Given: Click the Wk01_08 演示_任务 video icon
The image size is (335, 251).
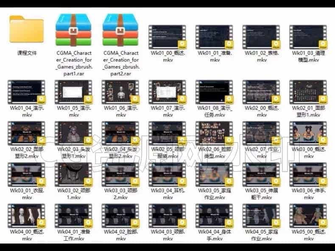Looking at the screenshot, I should (x=215, y=92).
